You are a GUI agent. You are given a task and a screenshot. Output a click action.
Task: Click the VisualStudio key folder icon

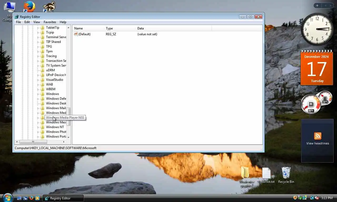point(42,80)
